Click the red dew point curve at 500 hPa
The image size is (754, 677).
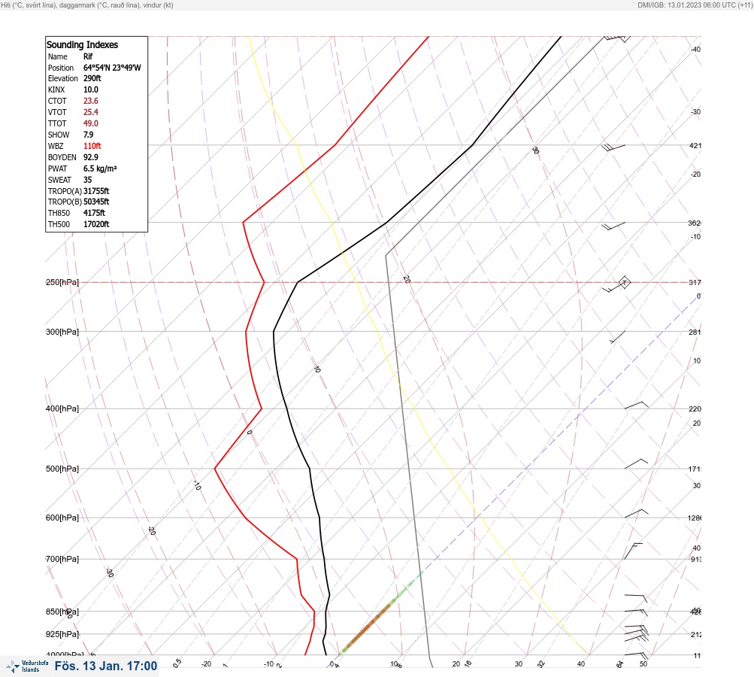pos(215,468)
